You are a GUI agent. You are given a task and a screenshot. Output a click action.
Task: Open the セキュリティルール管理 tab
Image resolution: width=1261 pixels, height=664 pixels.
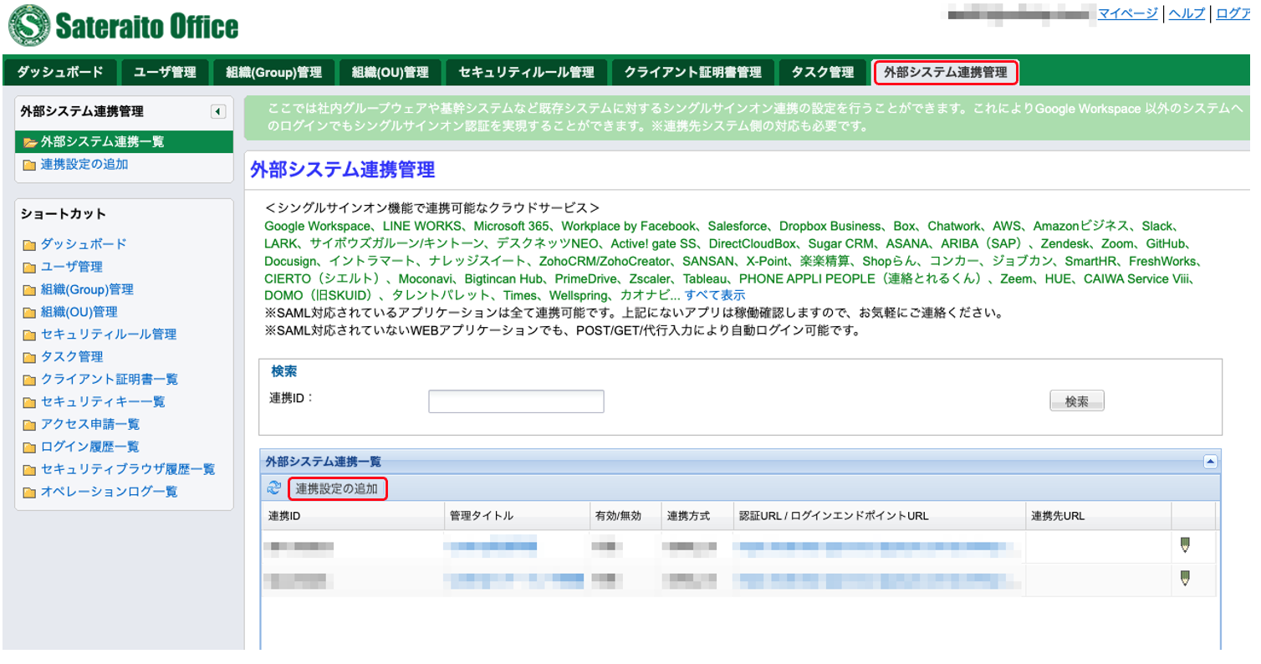[526, 73]
